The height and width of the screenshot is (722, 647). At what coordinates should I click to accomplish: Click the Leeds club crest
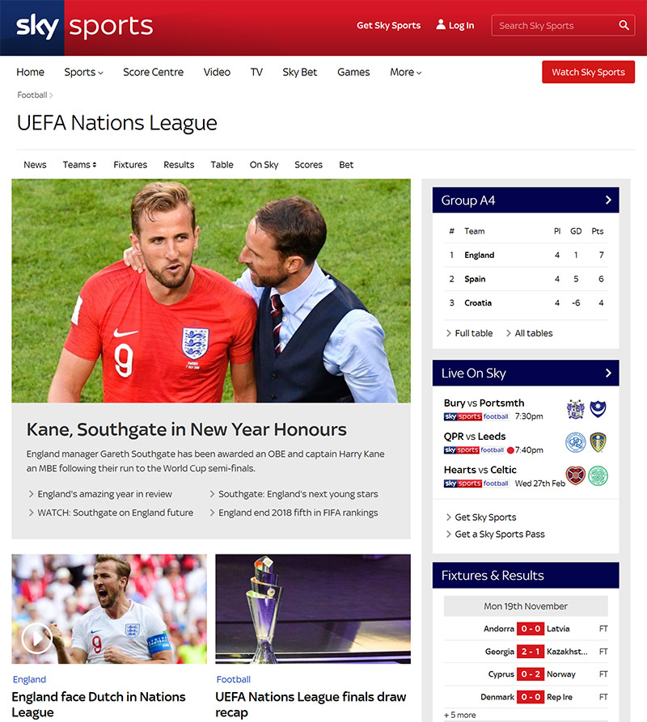pyautogui.click(x=598, y=442)
